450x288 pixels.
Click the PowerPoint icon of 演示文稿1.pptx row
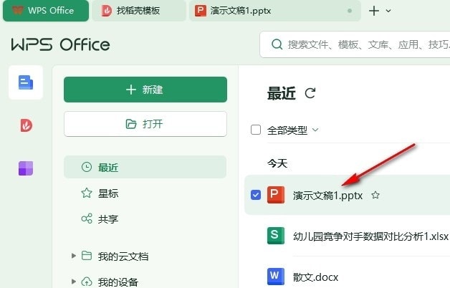point(276,195)
